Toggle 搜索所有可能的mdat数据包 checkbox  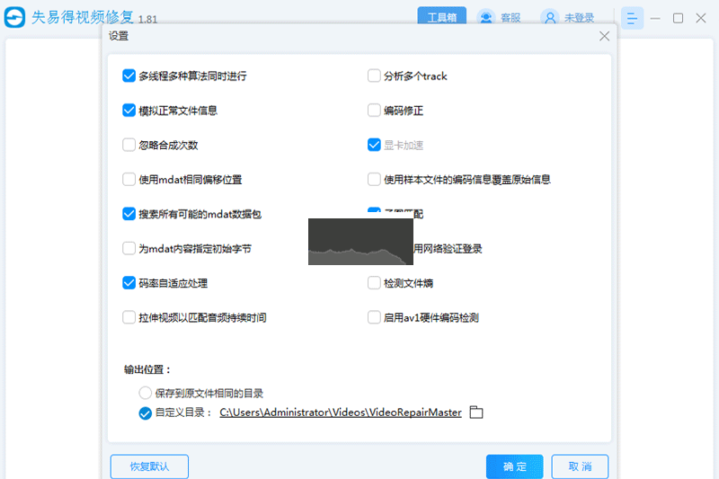pyautogui.click(x=129, y=214)
